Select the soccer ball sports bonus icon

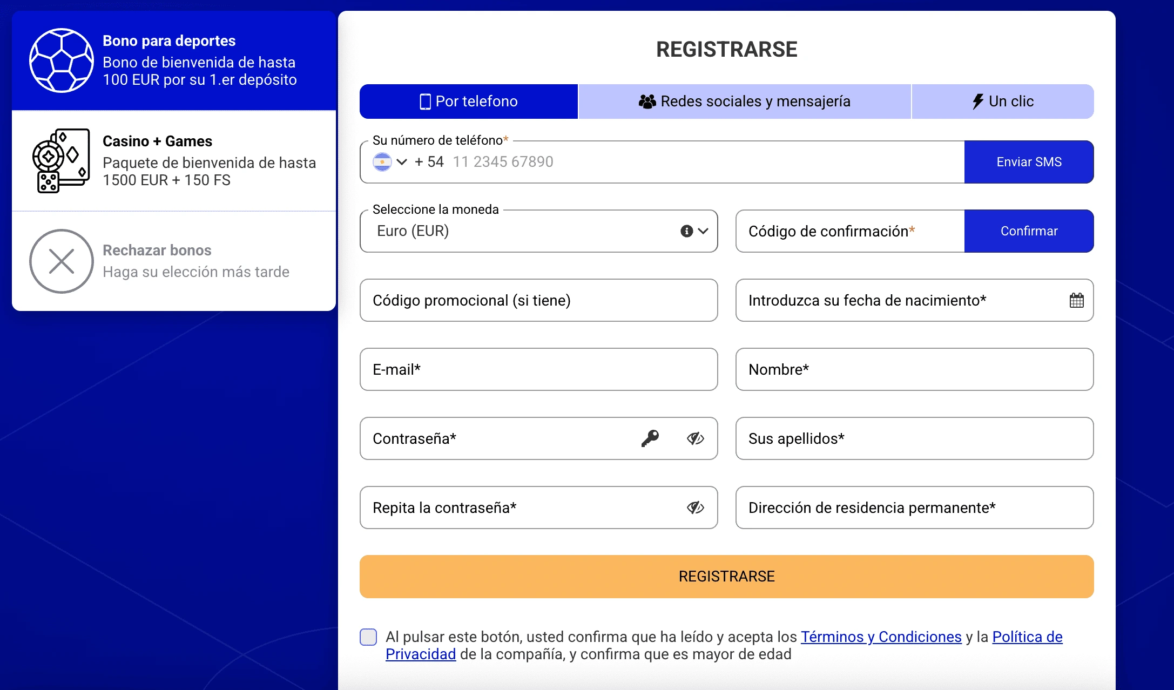61,60
